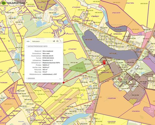Click the printer icon in the info popup

(x=57, y=41)
